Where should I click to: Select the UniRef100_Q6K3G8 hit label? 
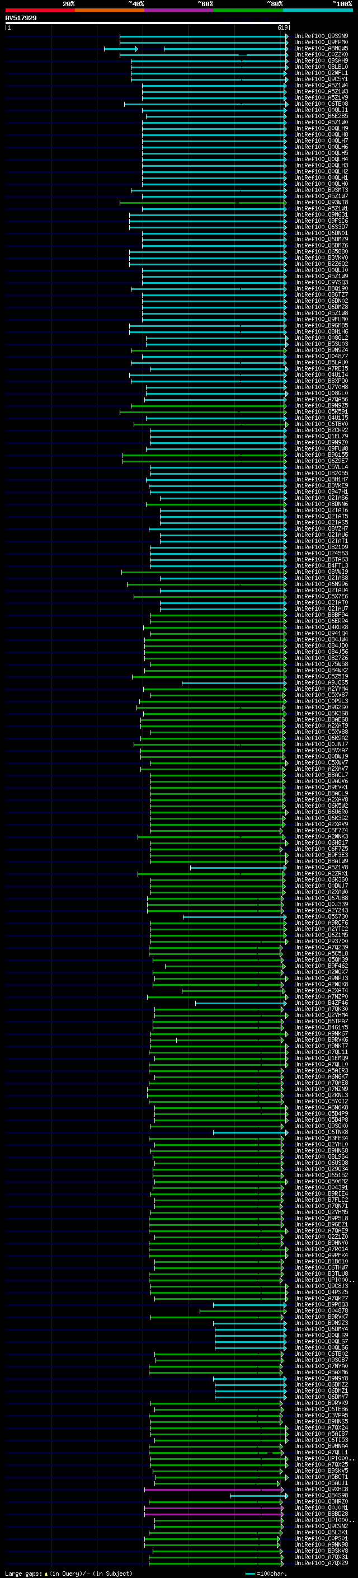[x=321, y=713]
